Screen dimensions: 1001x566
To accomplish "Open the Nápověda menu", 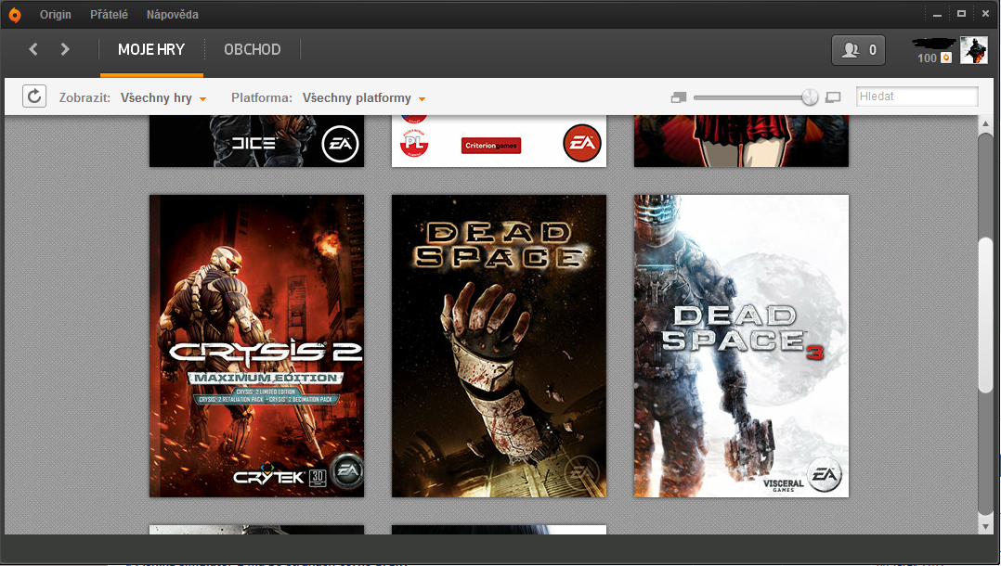I will tap(173, 14).
